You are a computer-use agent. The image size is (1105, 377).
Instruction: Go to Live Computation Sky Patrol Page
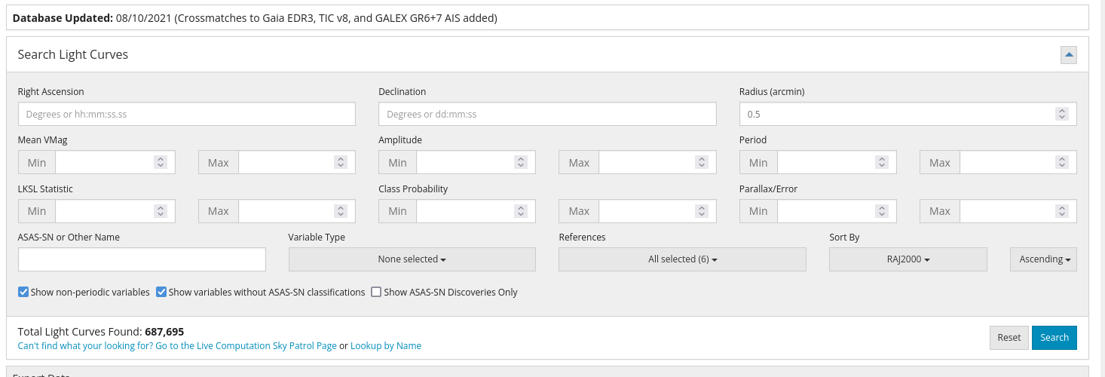point(177,346)
